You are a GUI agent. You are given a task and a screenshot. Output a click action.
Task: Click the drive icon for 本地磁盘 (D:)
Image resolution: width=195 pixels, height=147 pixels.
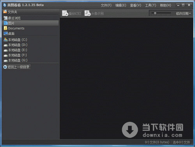point(5,45)
